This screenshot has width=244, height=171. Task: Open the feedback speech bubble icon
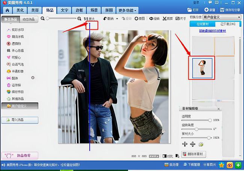click(x=210, y=2)
